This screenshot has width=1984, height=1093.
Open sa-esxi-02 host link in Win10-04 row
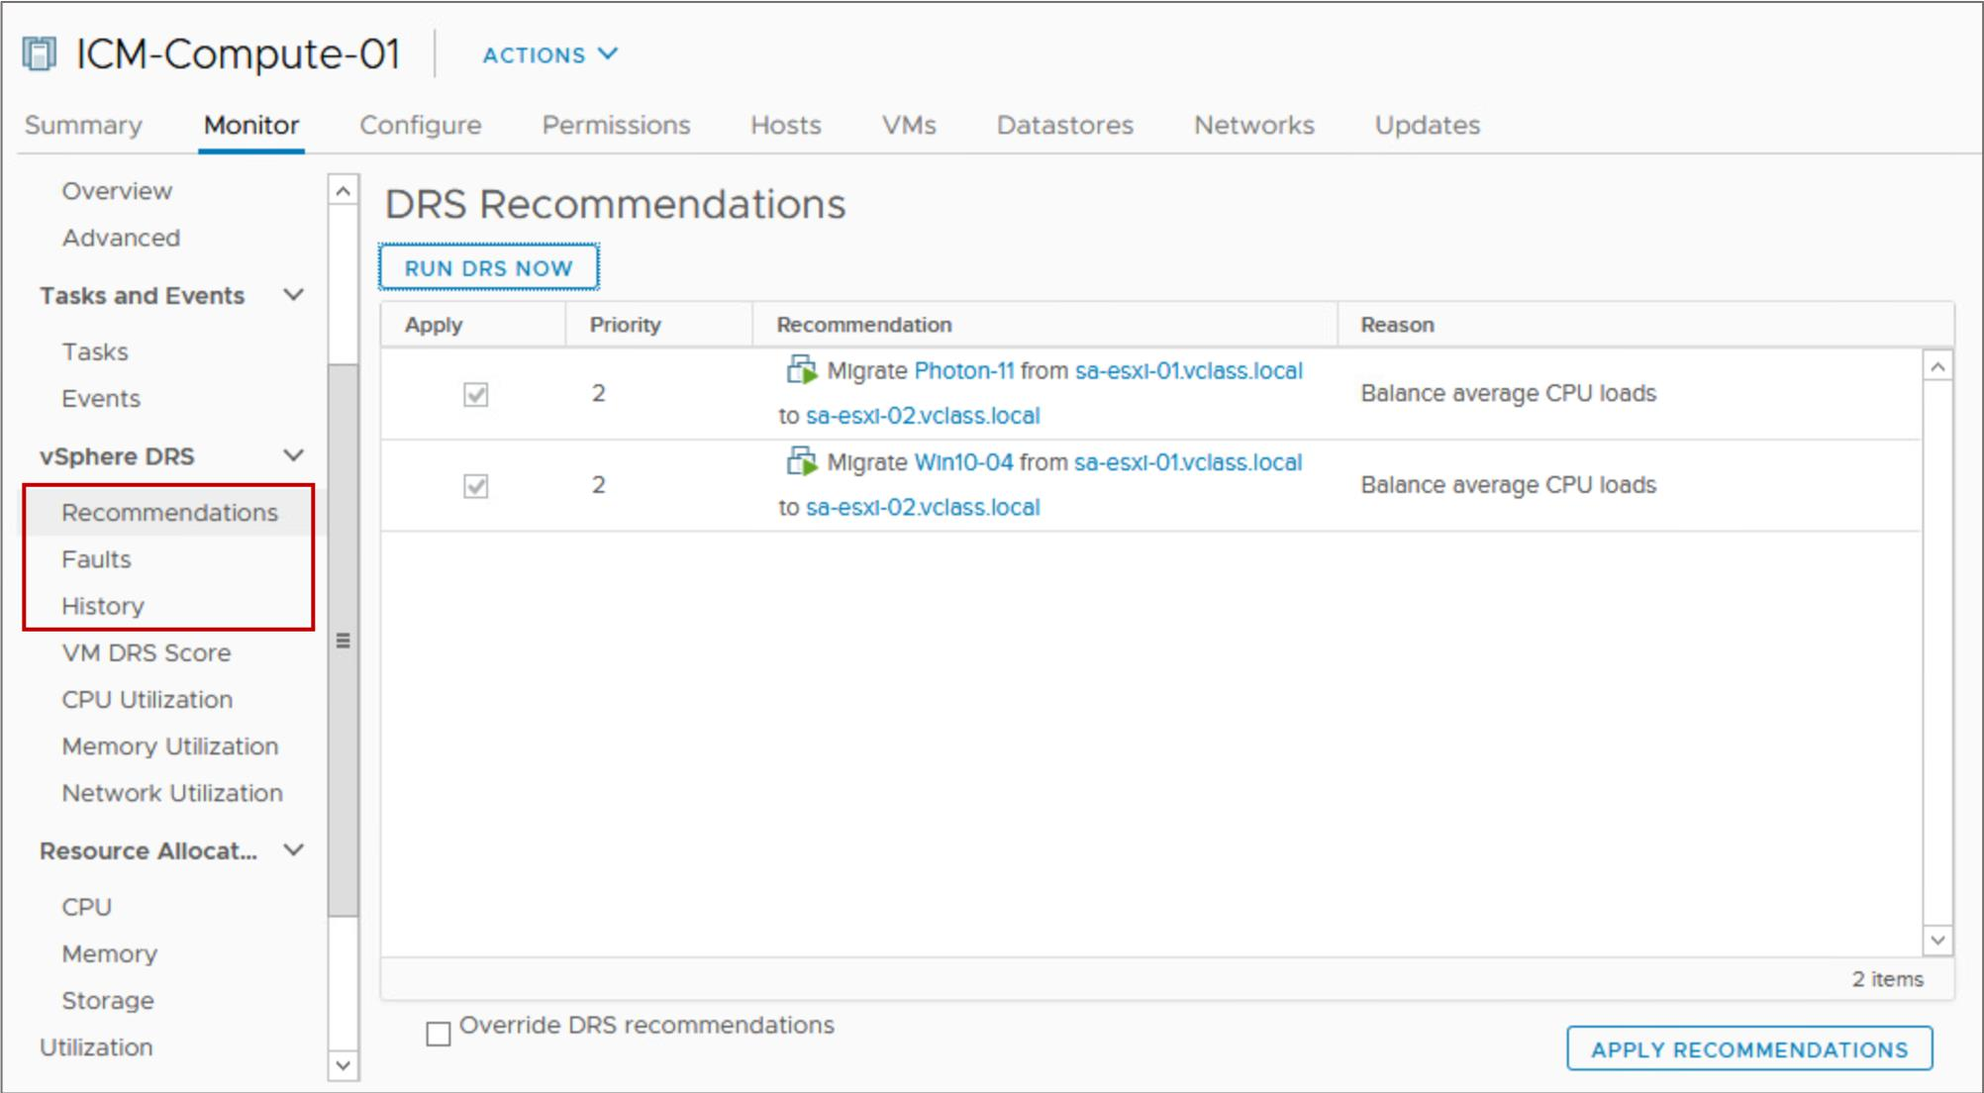pos(923,507)
